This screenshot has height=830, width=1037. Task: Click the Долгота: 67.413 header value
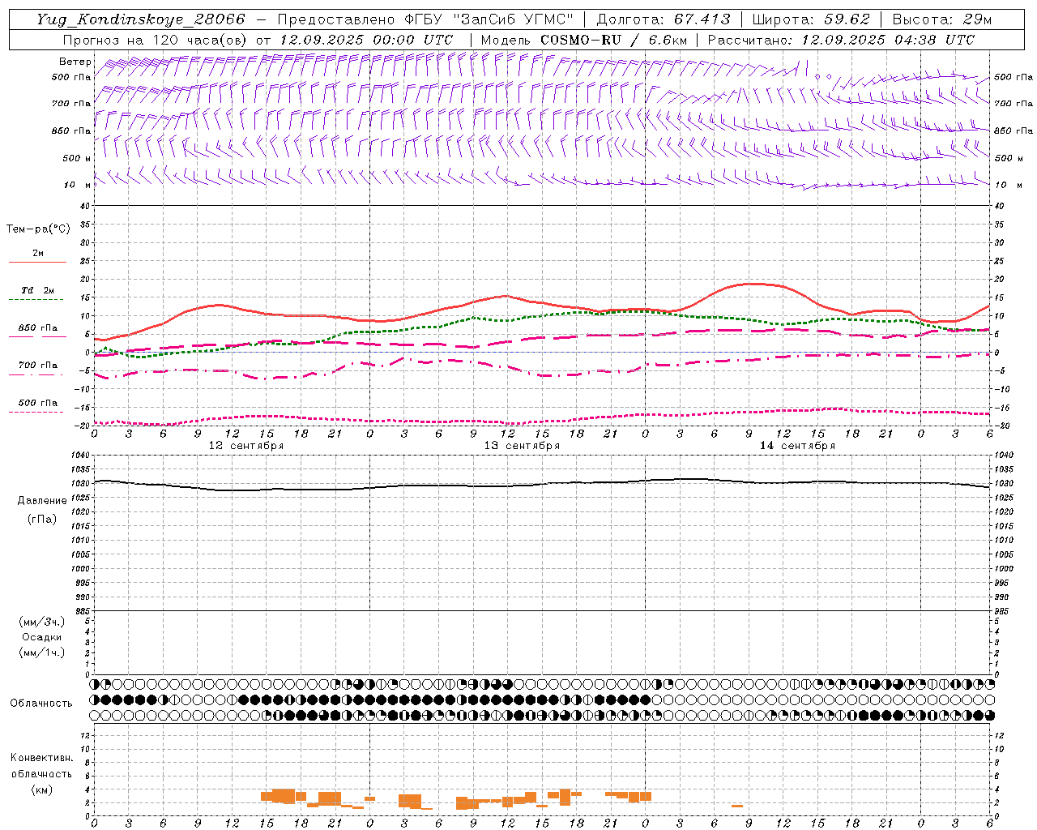point(664,19)
